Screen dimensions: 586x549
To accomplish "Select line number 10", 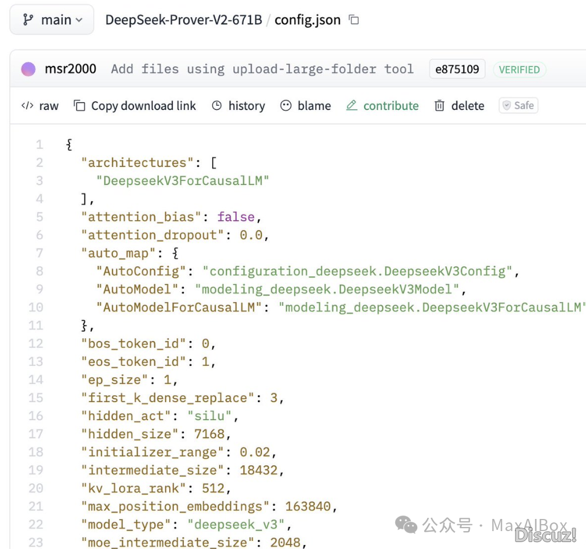I will click(36, 307).
